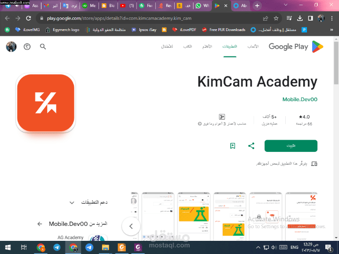This screenshot has width=339, height=254.
Task: Switch to the YouTube browser tab
Action: tap(127, 6)
